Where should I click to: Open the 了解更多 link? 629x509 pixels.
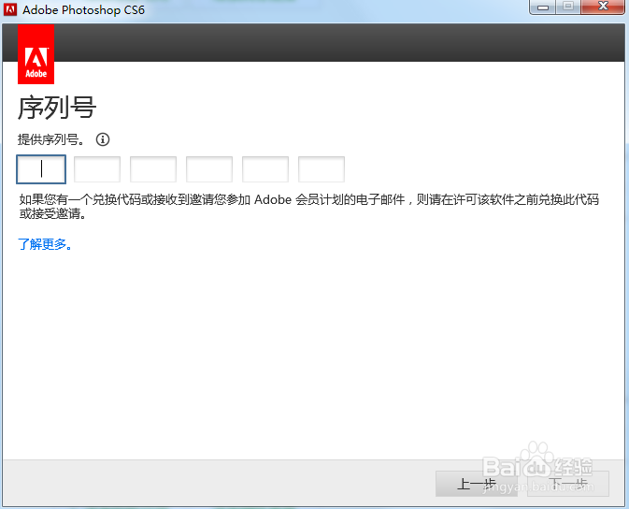click(x=46, y=244)
